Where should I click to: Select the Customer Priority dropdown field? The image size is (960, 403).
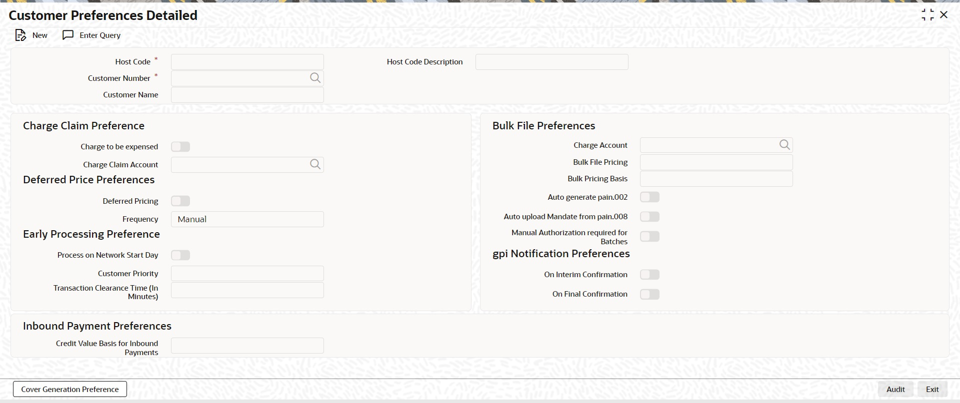click(x=247, y=274)
